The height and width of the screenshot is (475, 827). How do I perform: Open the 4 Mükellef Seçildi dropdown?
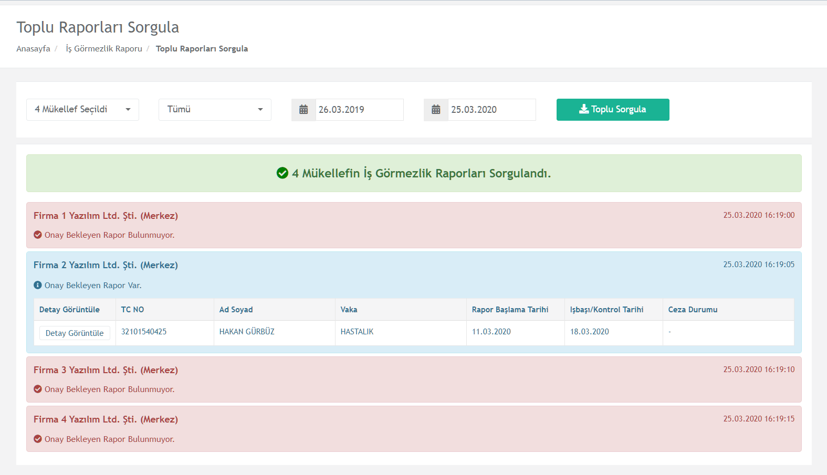click(82, 110)
